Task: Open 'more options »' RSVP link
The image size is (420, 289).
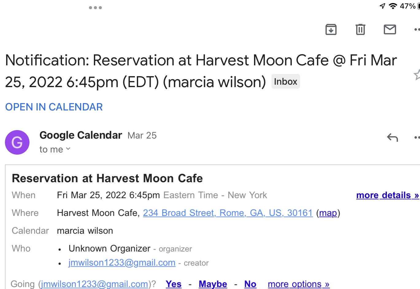Action: tap(299, 284)
